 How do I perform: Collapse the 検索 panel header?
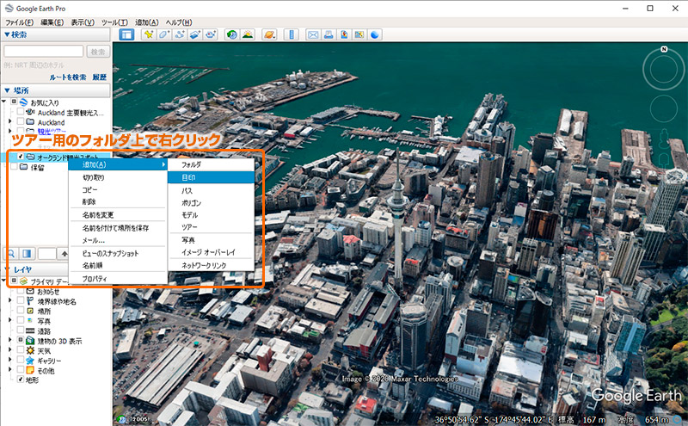(x=55, y=34)
